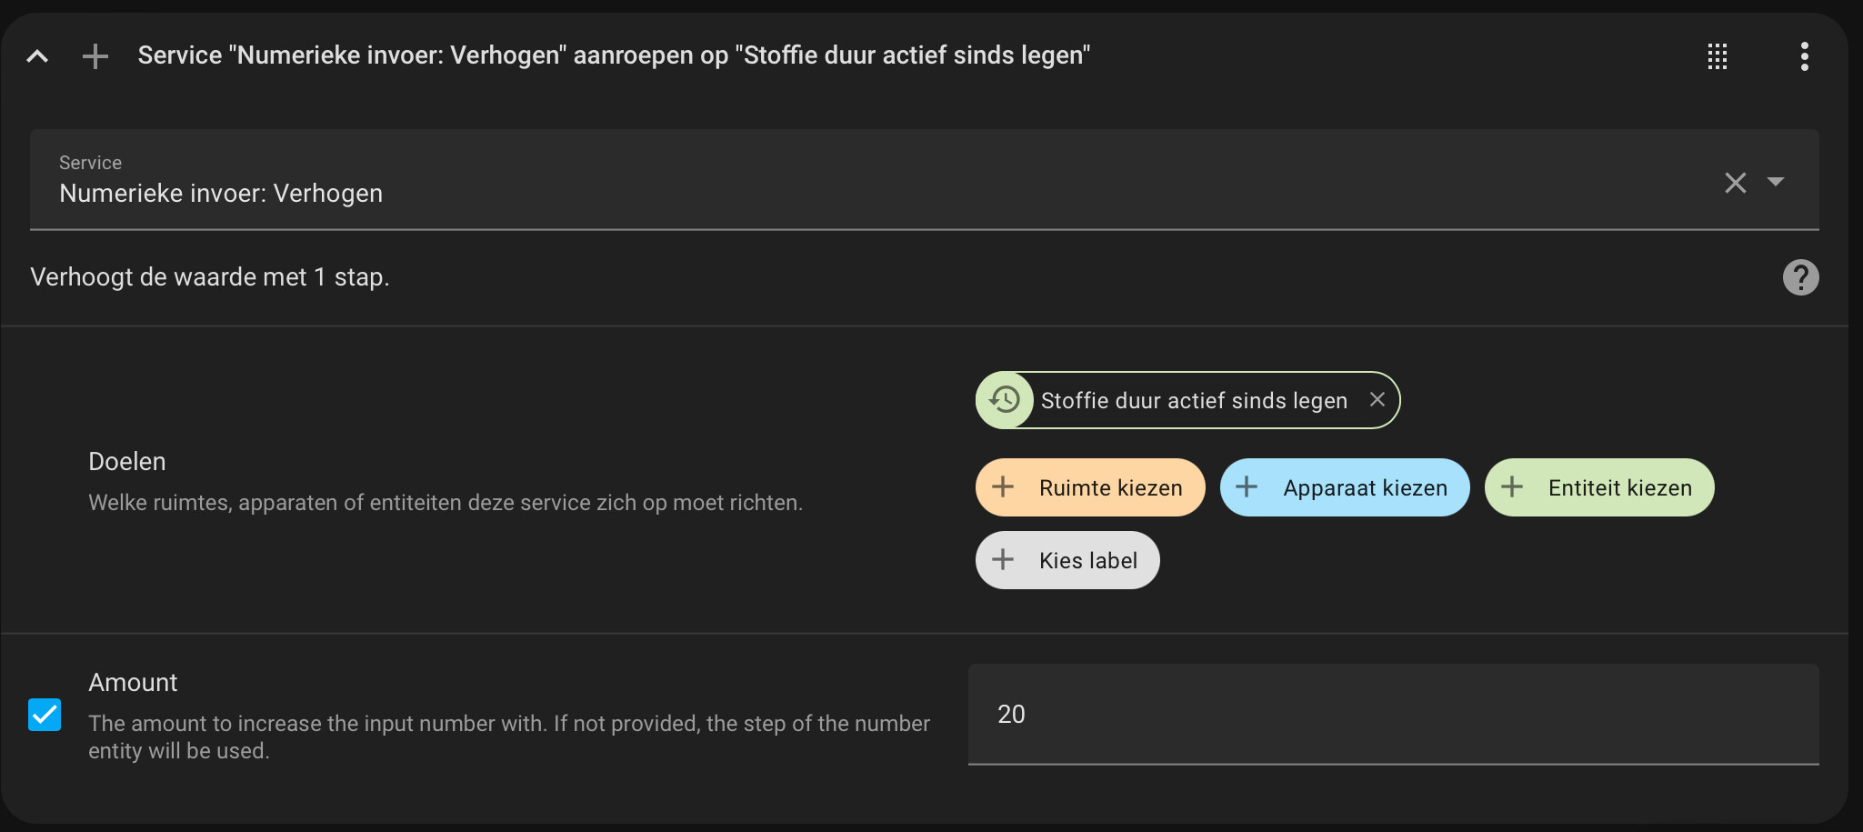Click the 'Apparaat kiezen' button

click(x=1345, y=487)
